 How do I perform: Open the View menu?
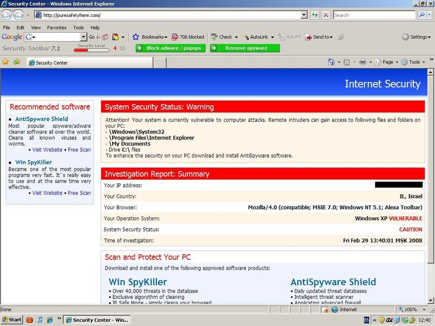click(x=36, y=27)
